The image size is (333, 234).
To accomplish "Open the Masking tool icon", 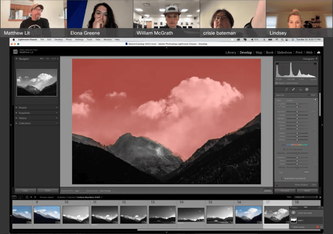I will (307, 89).
